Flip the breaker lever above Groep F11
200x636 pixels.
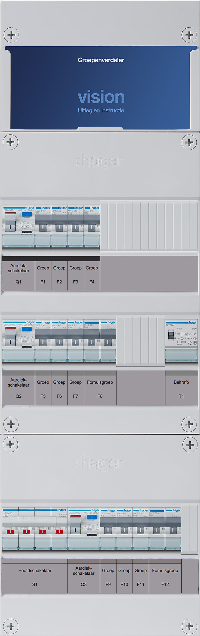pyautogui.click(x=141, y=530)
